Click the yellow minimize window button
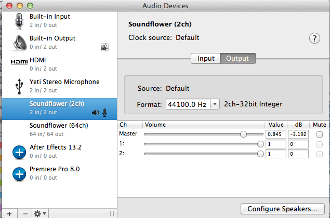 pos(20,6)
